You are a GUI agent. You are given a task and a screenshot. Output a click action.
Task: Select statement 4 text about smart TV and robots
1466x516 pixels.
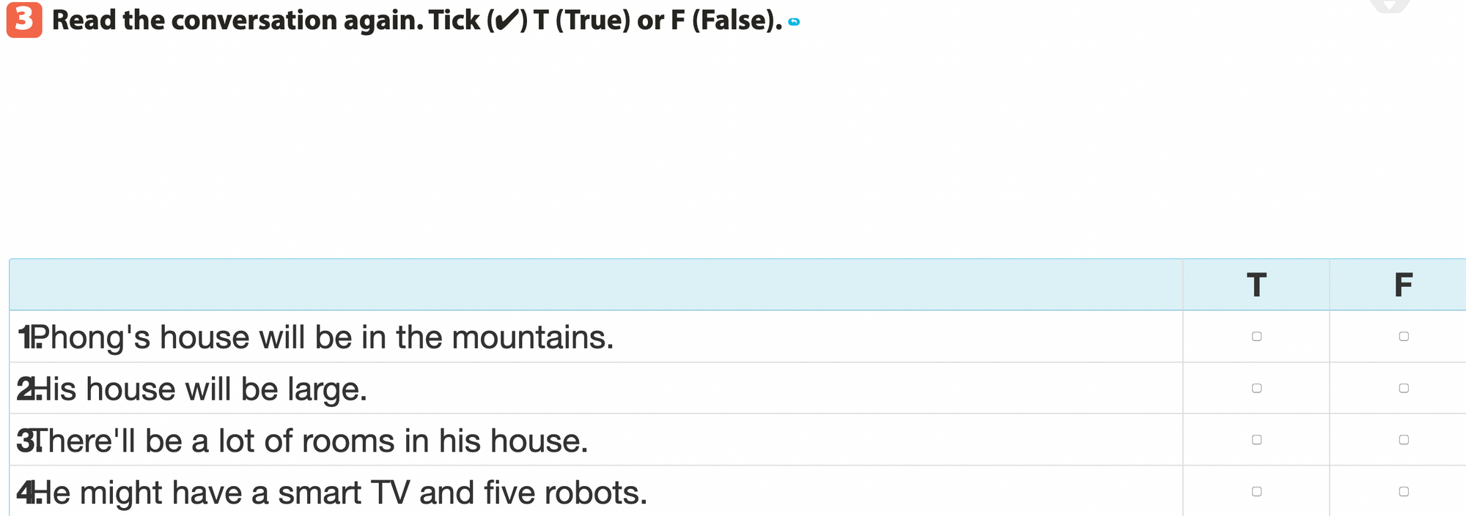(x=340, y=493)
